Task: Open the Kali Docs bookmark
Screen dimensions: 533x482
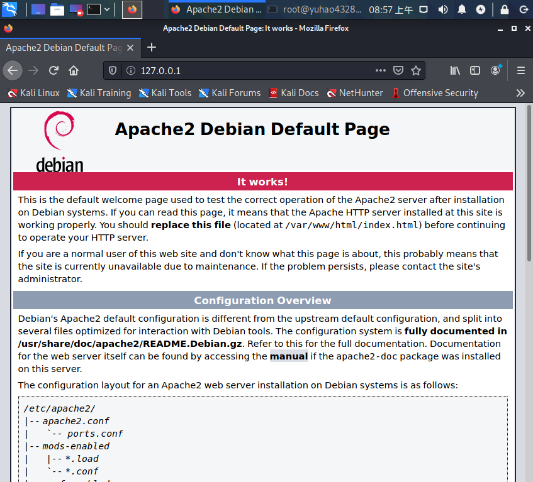Action: click(x=294, y=93)
